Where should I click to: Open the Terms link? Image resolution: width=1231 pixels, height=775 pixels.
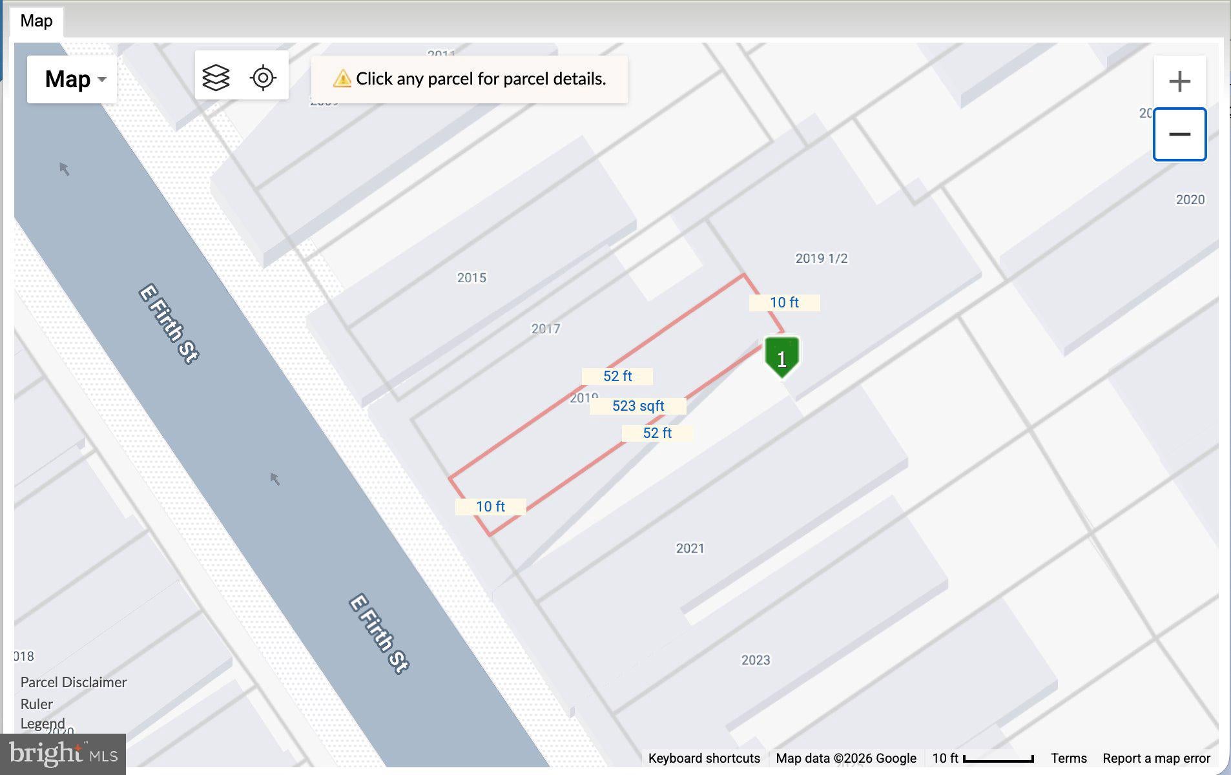pyautogui.click(x=1068, y=758)
